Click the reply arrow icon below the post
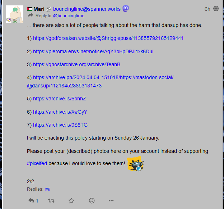The height and width of the screenshot is (209, 224). [31, 201]
